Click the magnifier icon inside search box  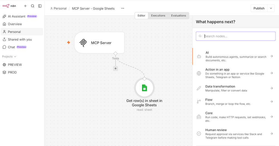[x=200, y=36]
